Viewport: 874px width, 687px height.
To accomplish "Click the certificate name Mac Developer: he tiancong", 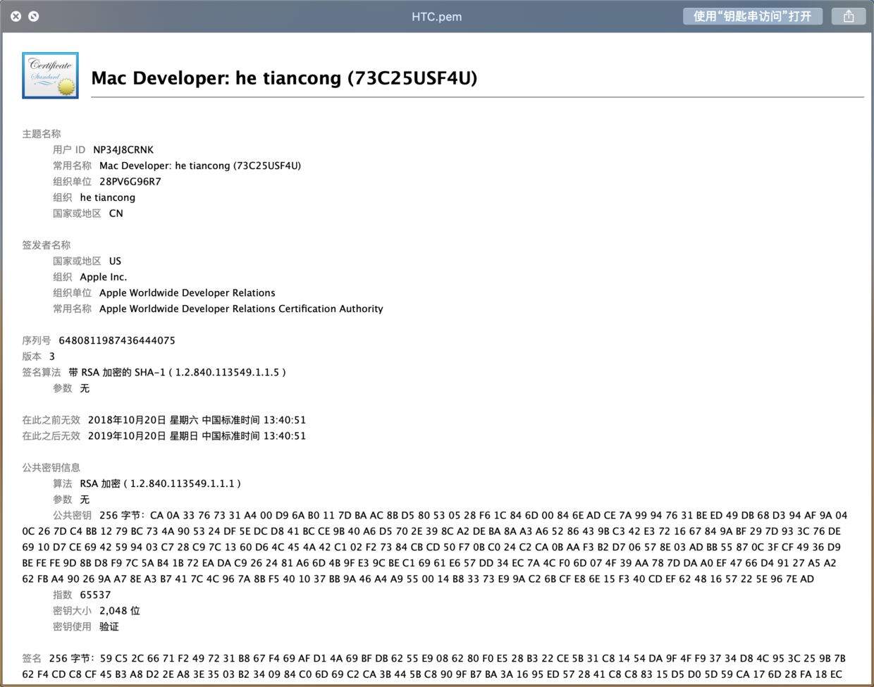I will click(283, 78).
